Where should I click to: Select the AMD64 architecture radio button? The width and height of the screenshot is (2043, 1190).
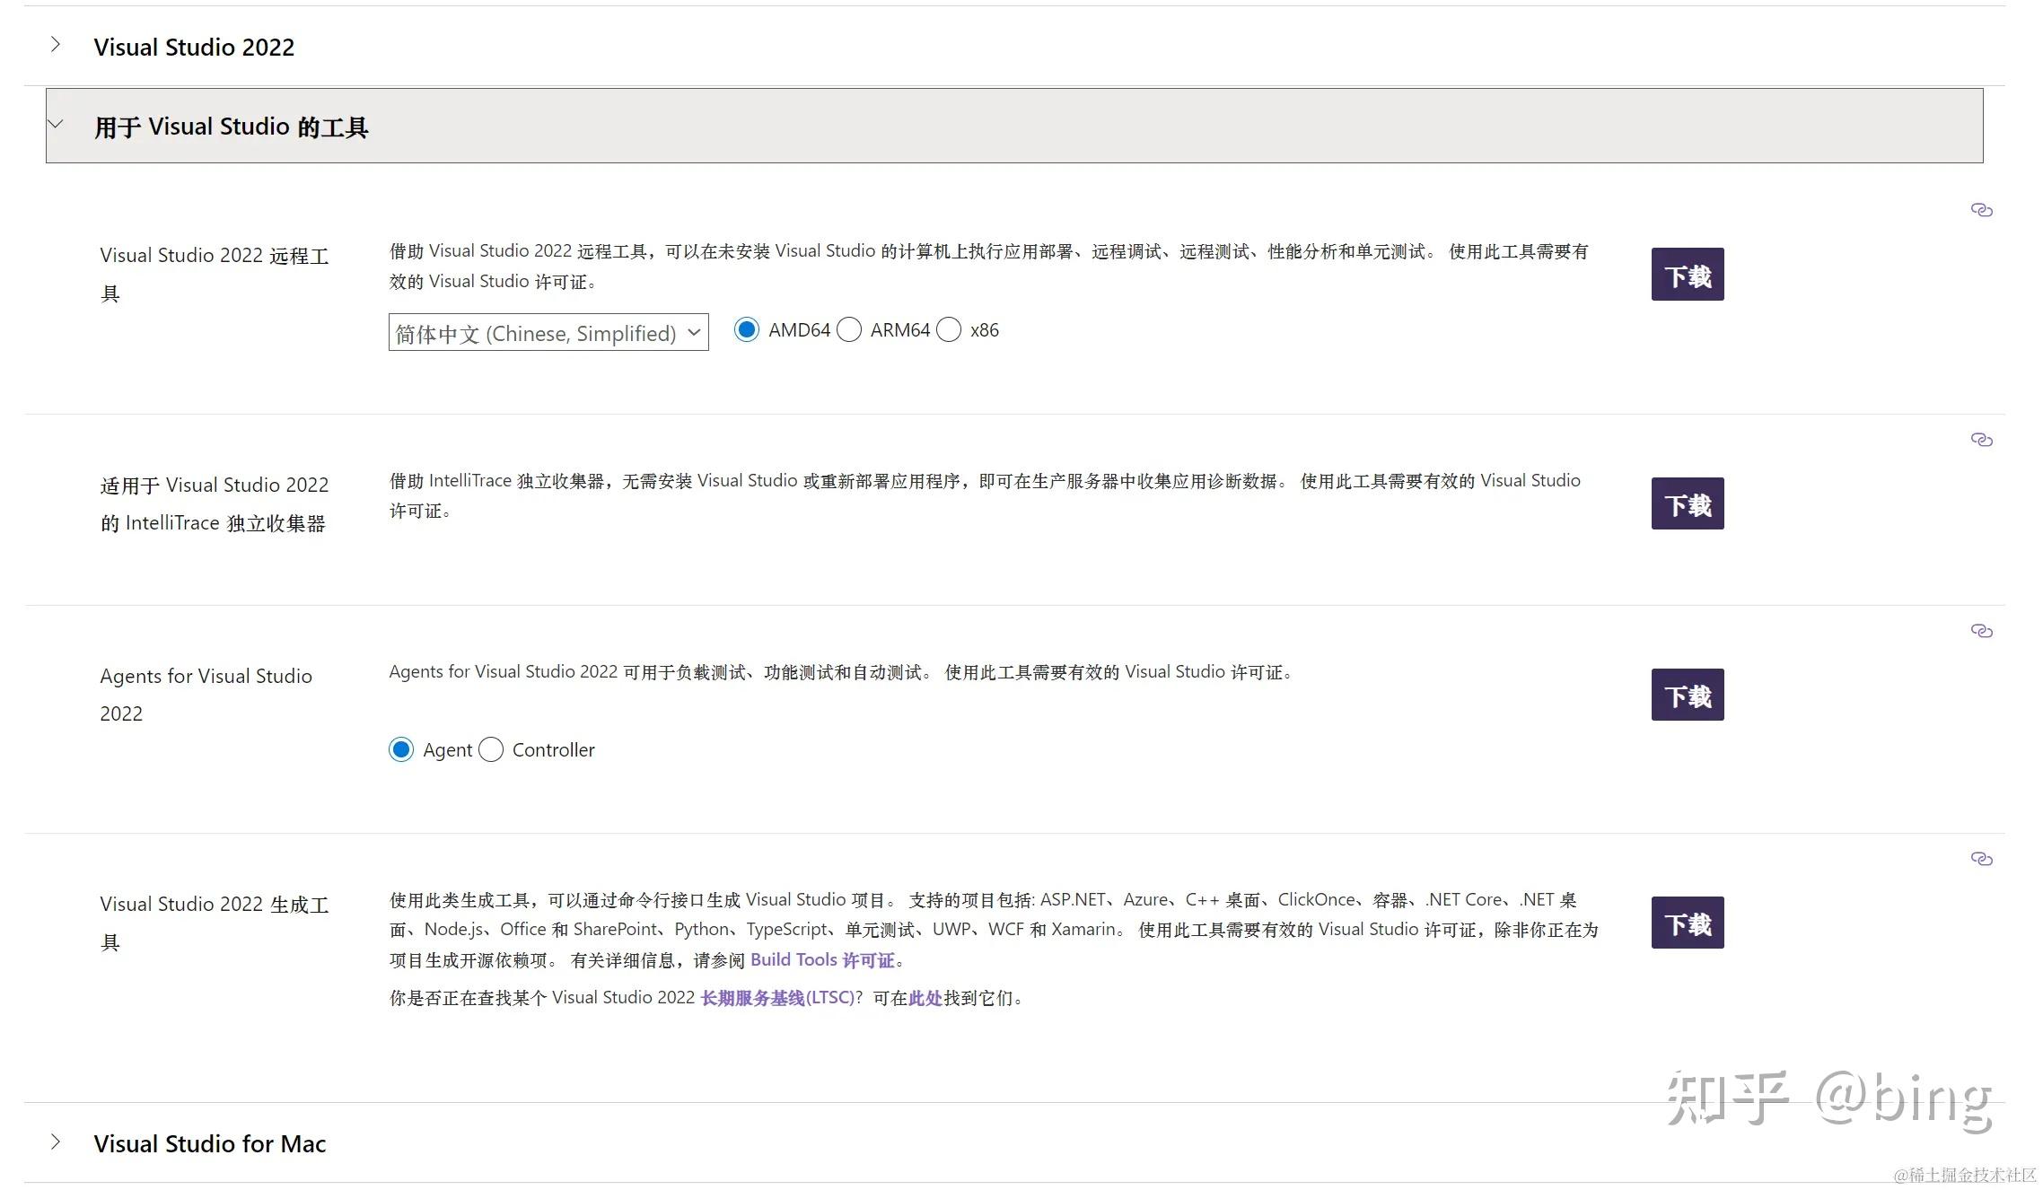[x=747, y=330]
